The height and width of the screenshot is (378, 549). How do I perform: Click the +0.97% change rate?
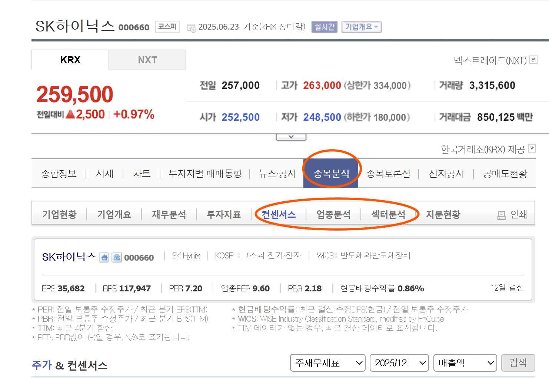[134, 114]
